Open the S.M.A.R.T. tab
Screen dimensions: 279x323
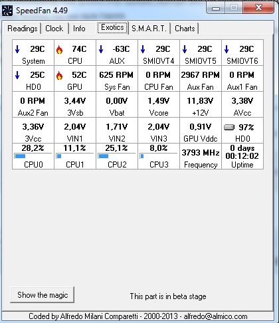tap(149, 29)
